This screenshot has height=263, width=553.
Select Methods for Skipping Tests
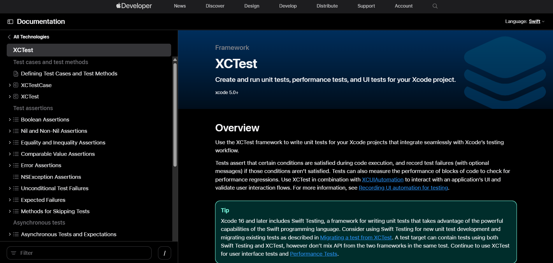point(55,211)
